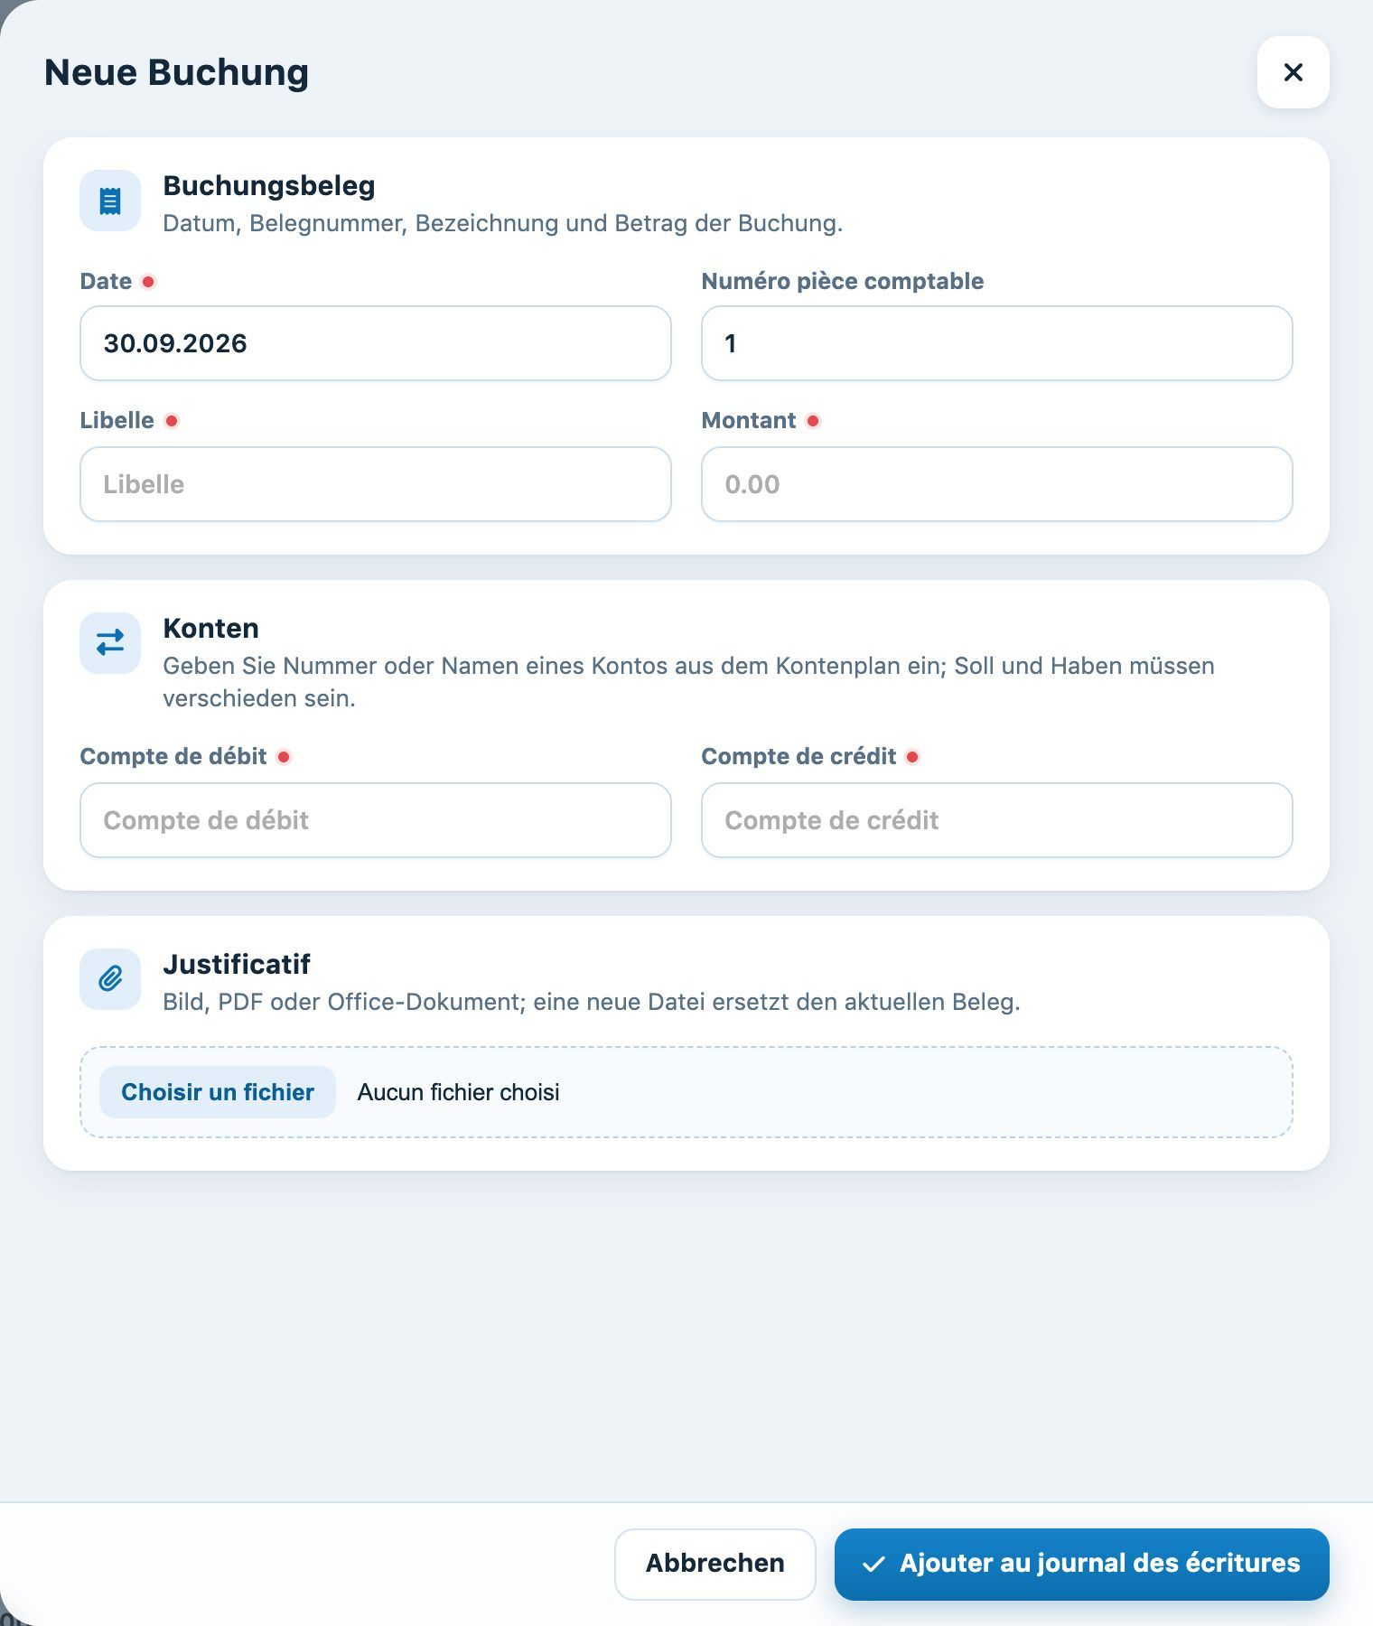
Task: Click into the Libelle text field
Action: click(x=376, y=484)
